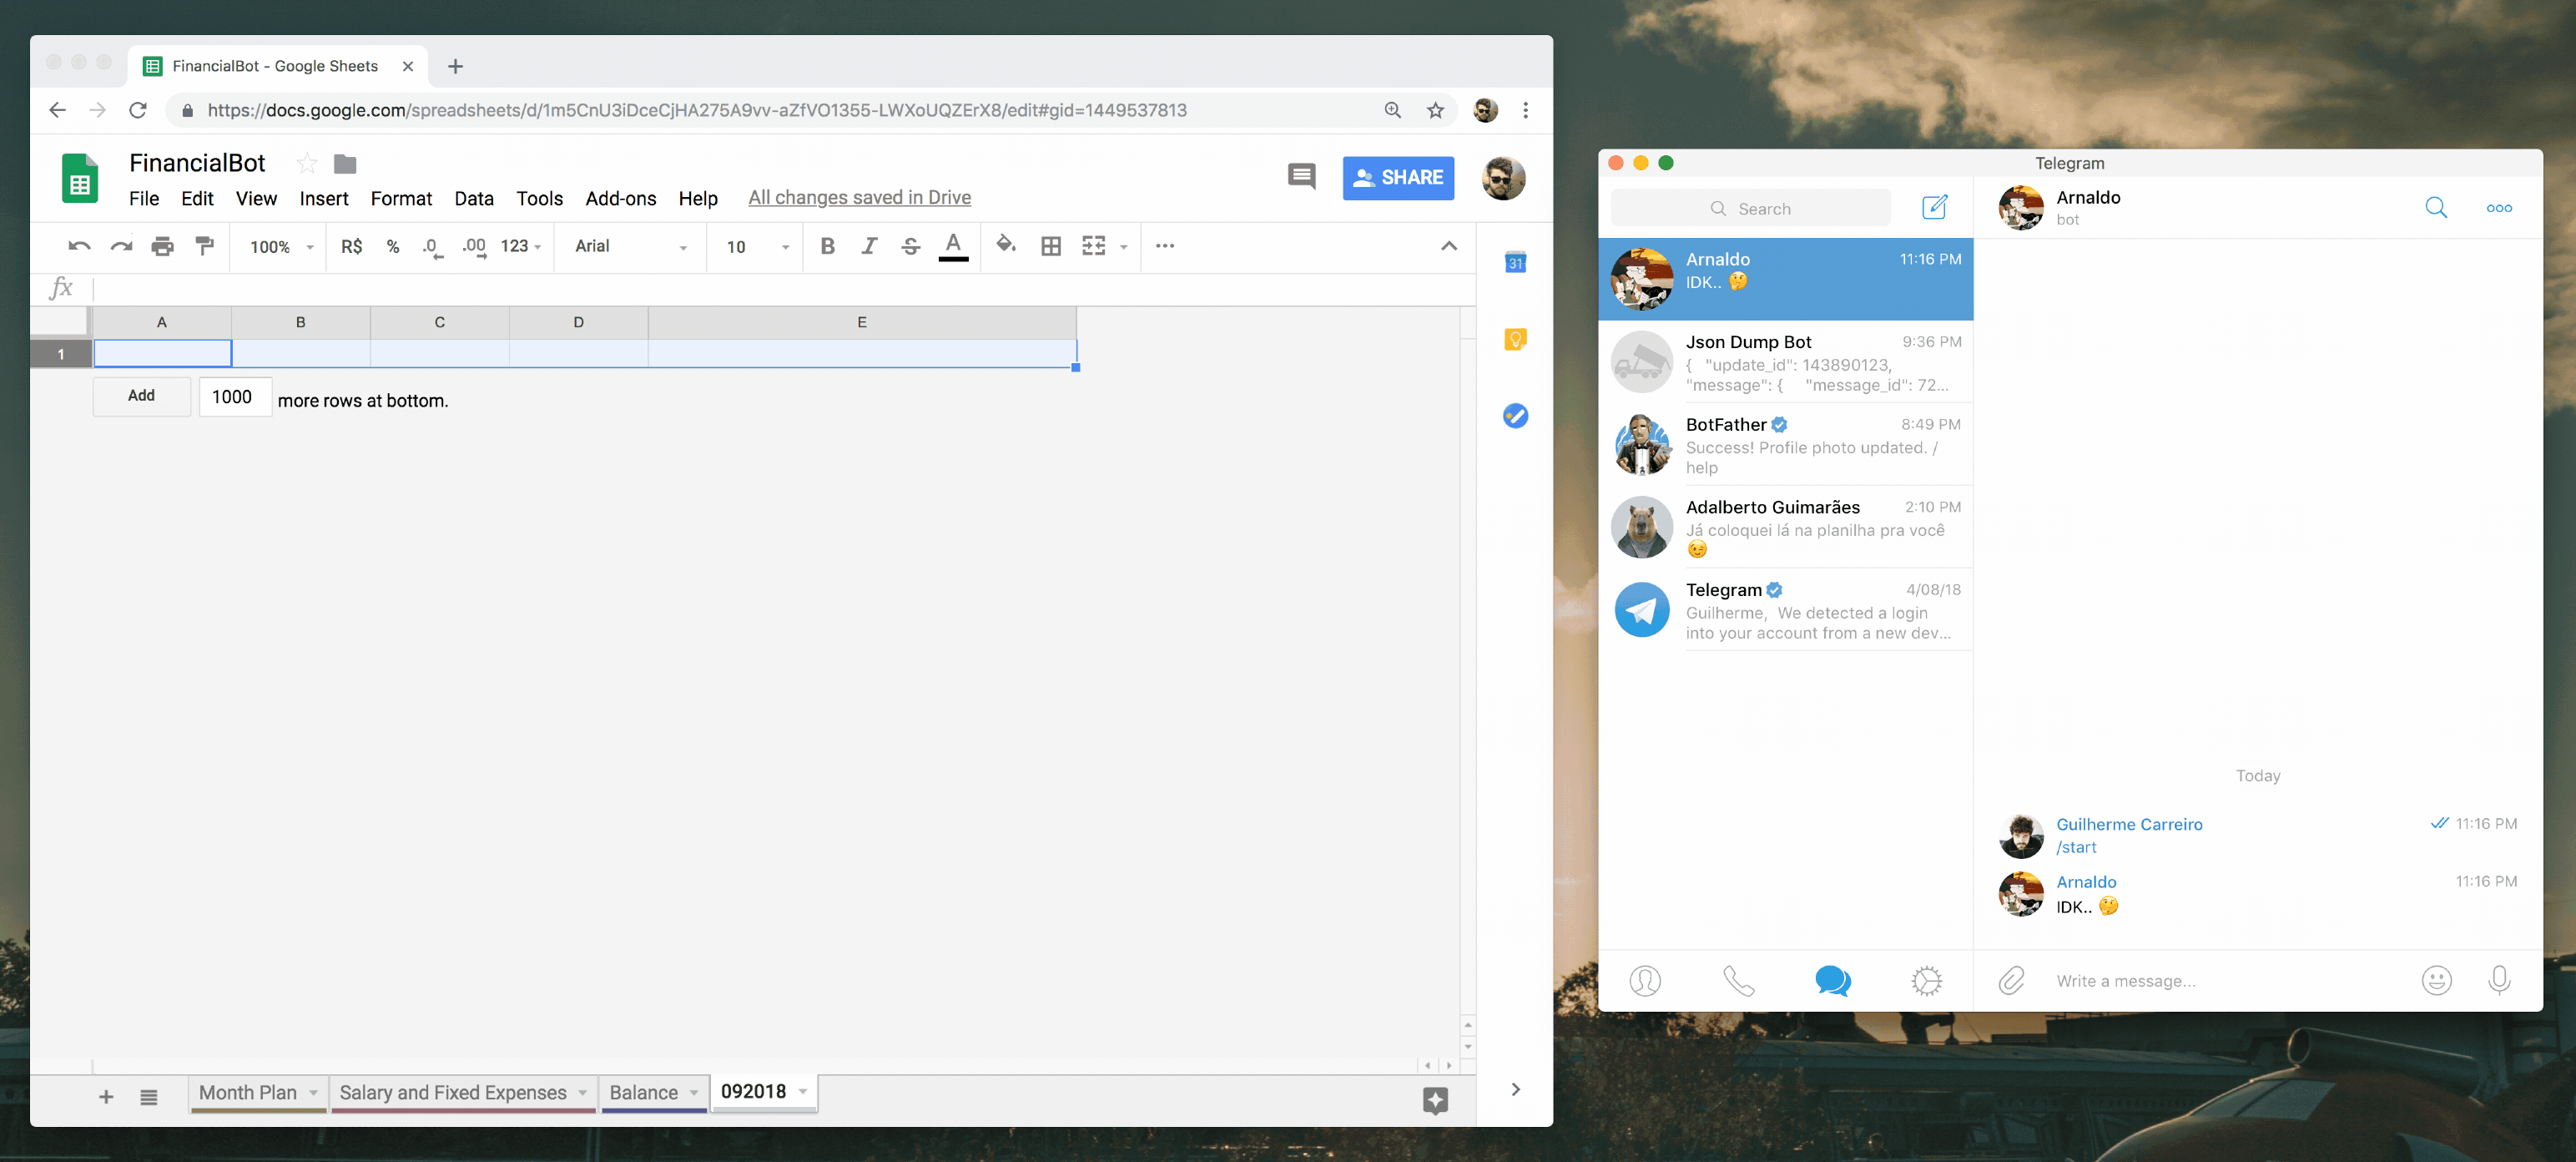Screen dimensions: 2576x1162
Task: Click the blue SHARE button
Action: tap(1398, 178)
